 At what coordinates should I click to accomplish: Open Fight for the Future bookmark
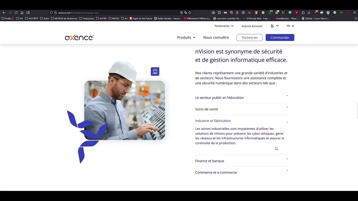[x=141, y=18]
